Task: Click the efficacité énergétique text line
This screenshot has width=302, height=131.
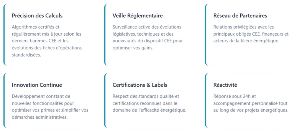Action: (x=150, y=110)
